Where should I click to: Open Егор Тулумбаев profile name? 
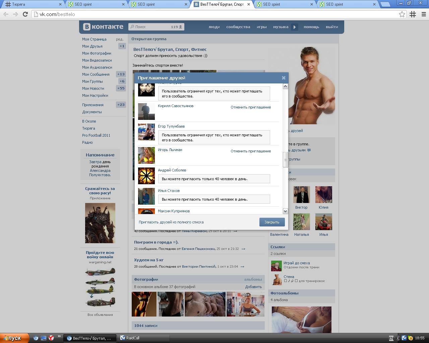click(171, 126)
